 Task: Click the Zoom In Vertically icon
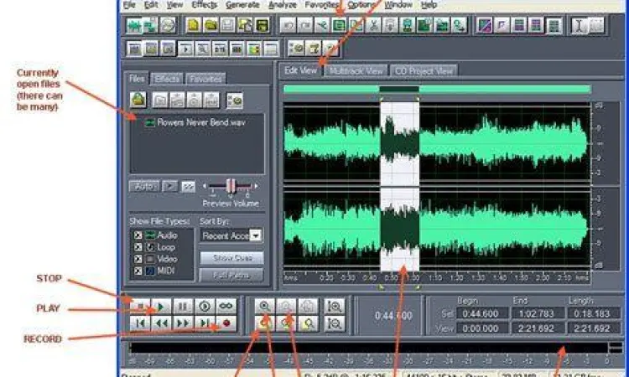335,307
